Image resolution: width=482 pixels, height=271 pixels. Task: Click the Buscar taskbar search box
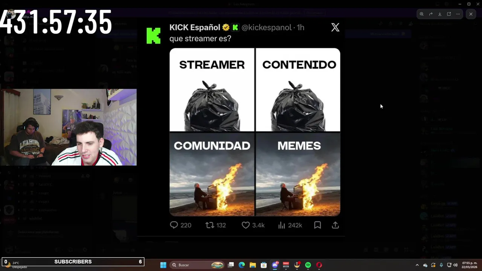pyautogui.click(x=198, y=265)
